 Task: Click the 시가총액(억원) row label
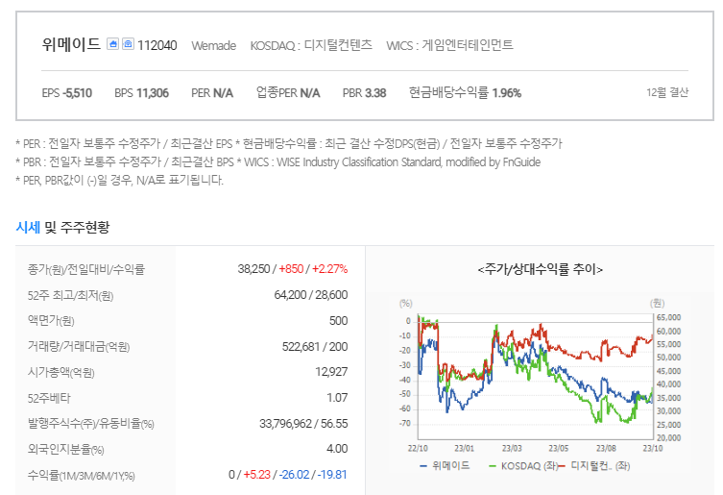60,373
